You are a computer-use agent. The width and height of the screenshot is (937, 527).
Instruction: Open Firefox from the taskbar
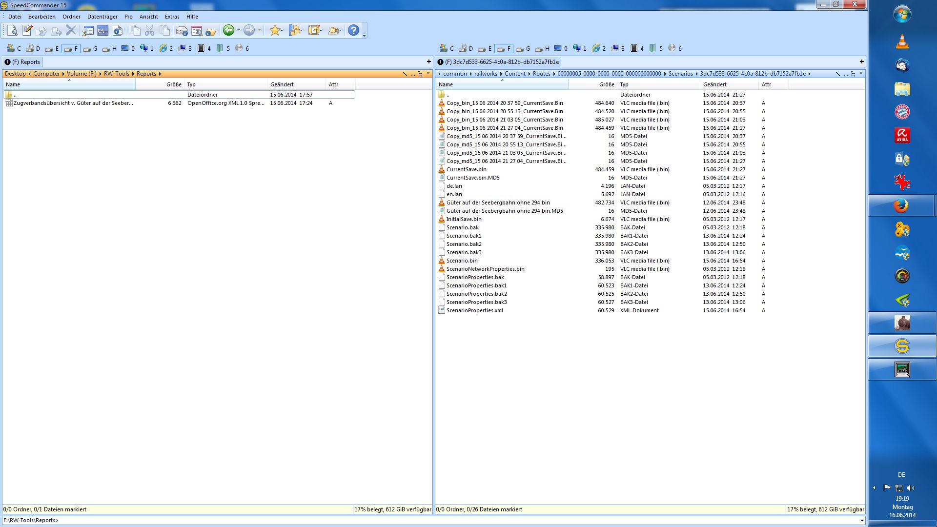[x=901, y=205]
